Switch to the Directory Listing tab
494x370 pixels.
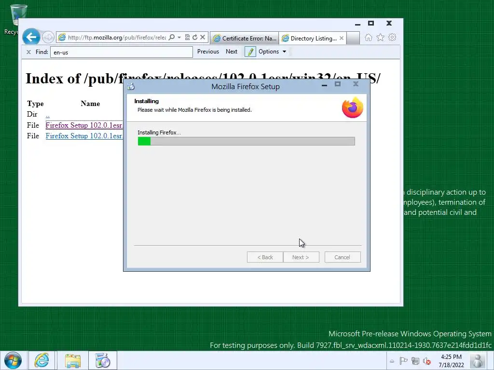[x=310, y=38]
